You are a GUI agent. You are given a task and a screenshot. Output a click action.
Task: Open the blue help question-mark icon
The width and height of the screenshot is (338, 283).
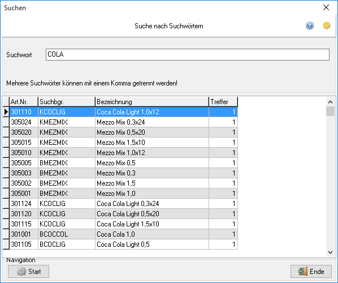(x=310, y=25)
